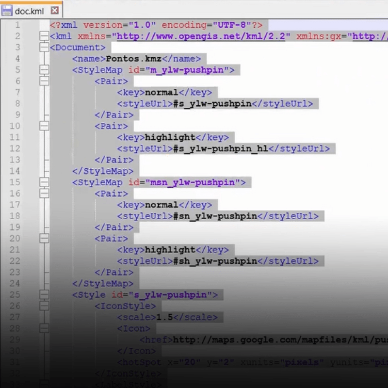Click #sn_ylw-pushpin on line 18

pyautogui.click(x=215, y=216)
